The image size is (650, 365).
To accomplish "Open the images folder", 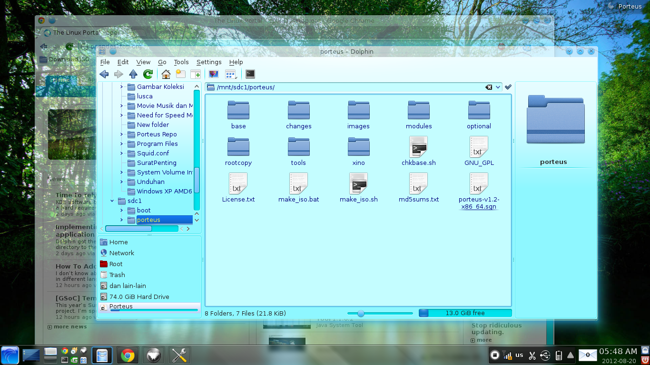I will click(x=359, y=115).
